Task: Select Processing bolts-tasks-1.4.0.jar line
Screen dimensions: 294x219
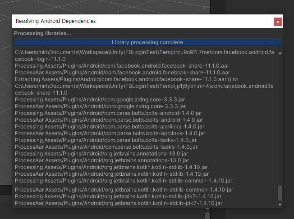Action: 106,140
